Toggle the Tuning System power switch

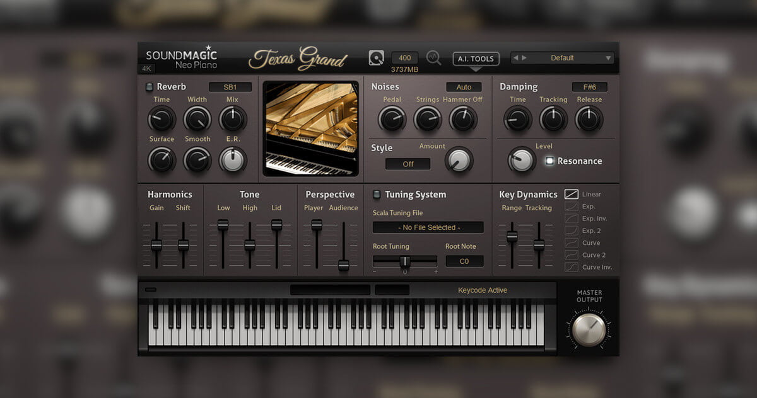pos(377,194)
